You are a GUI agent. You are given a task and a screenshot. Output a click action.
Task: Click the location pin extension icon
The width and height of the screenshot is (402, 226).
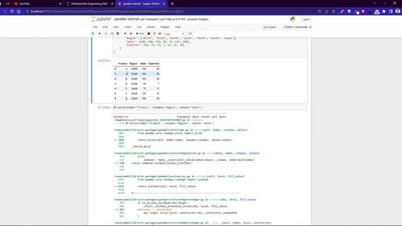(349, 11)
